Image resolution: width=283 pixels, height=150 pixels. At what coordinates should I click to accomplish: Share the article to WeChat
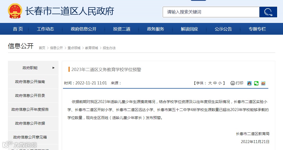[x=256, y=83]
